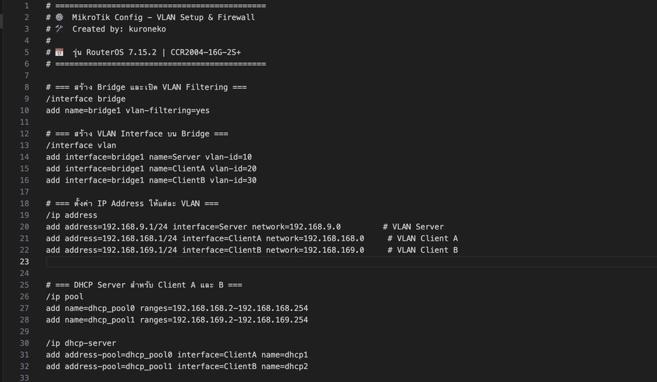Screen dimensions: 657x382
Task: Click the tools emoji before 'Created by'
Action: pos(60,29)
